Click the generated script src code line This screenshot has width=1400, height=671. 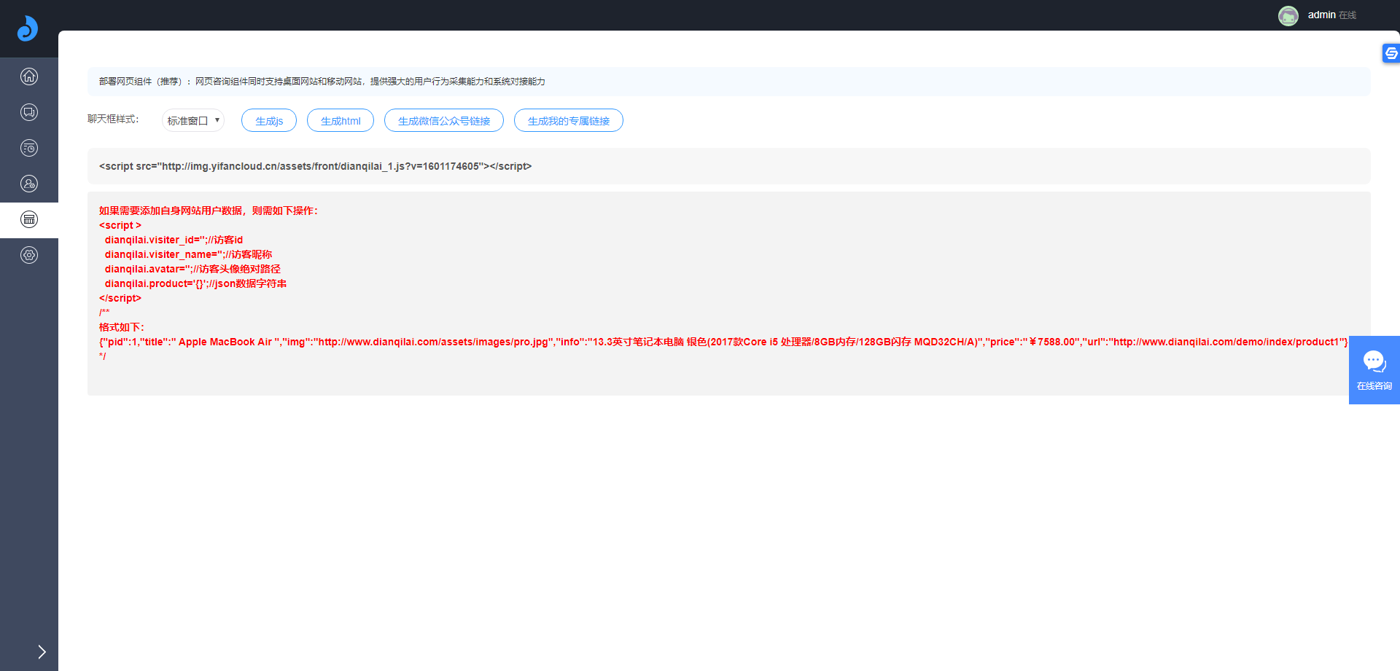coord(315,166)
